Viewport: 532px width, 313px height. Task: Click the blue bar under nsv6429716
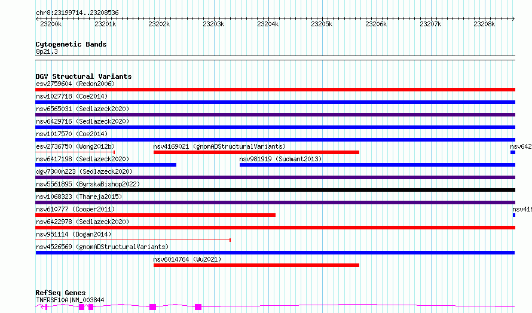point(275,127)
